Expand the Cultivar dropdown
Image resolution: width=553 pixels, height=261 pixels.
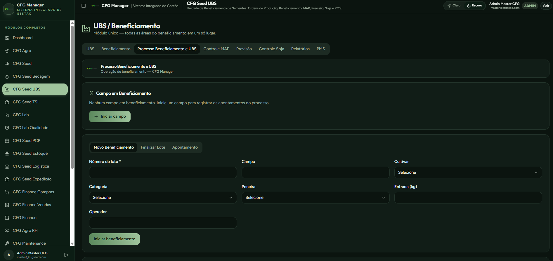[x=468, y=173]
